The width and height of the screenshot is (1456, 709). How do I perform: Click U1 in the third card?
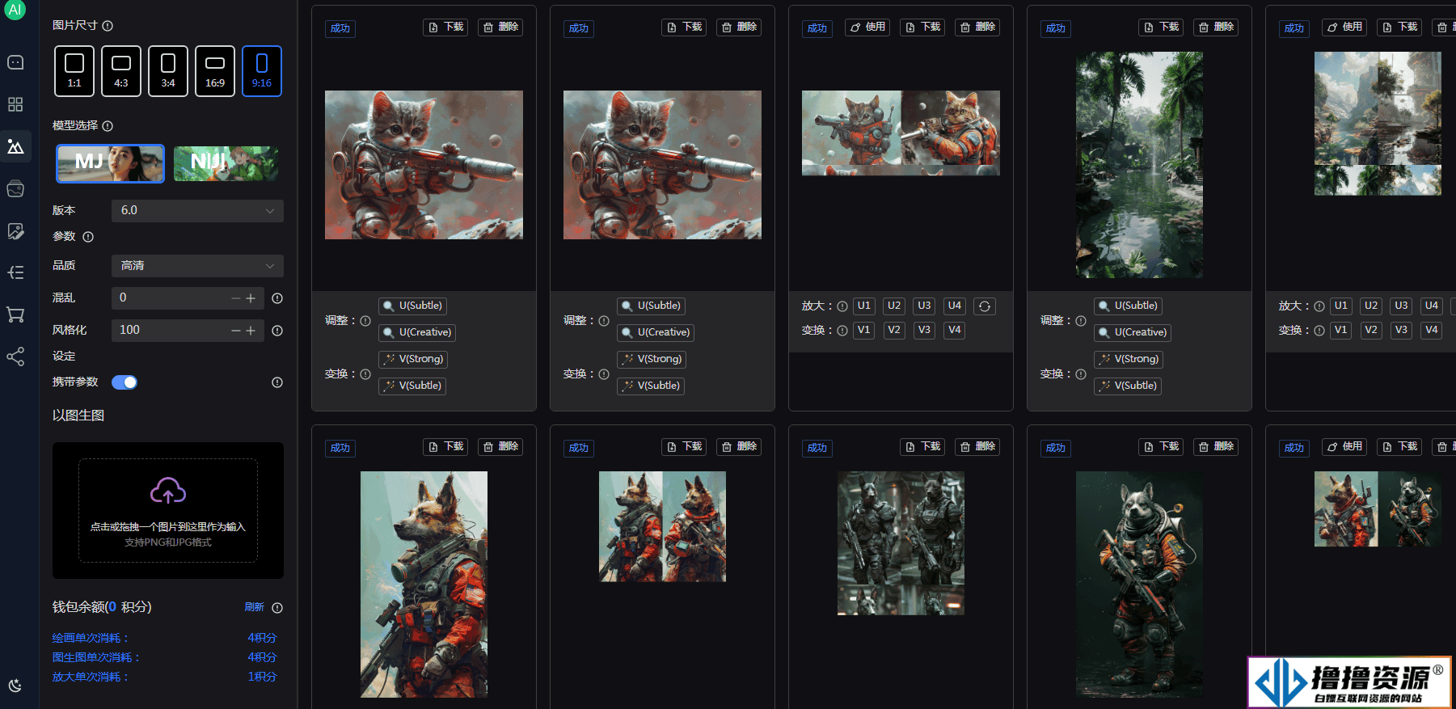(x=863, y=306)
